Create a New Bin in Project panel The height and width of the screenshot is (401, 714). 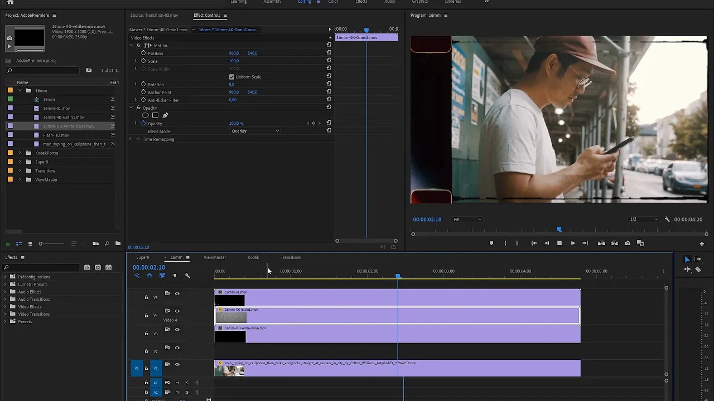[x=118, y=243]
